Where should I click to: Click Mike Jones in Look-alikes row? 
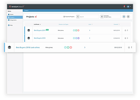(x=49, y=48)
